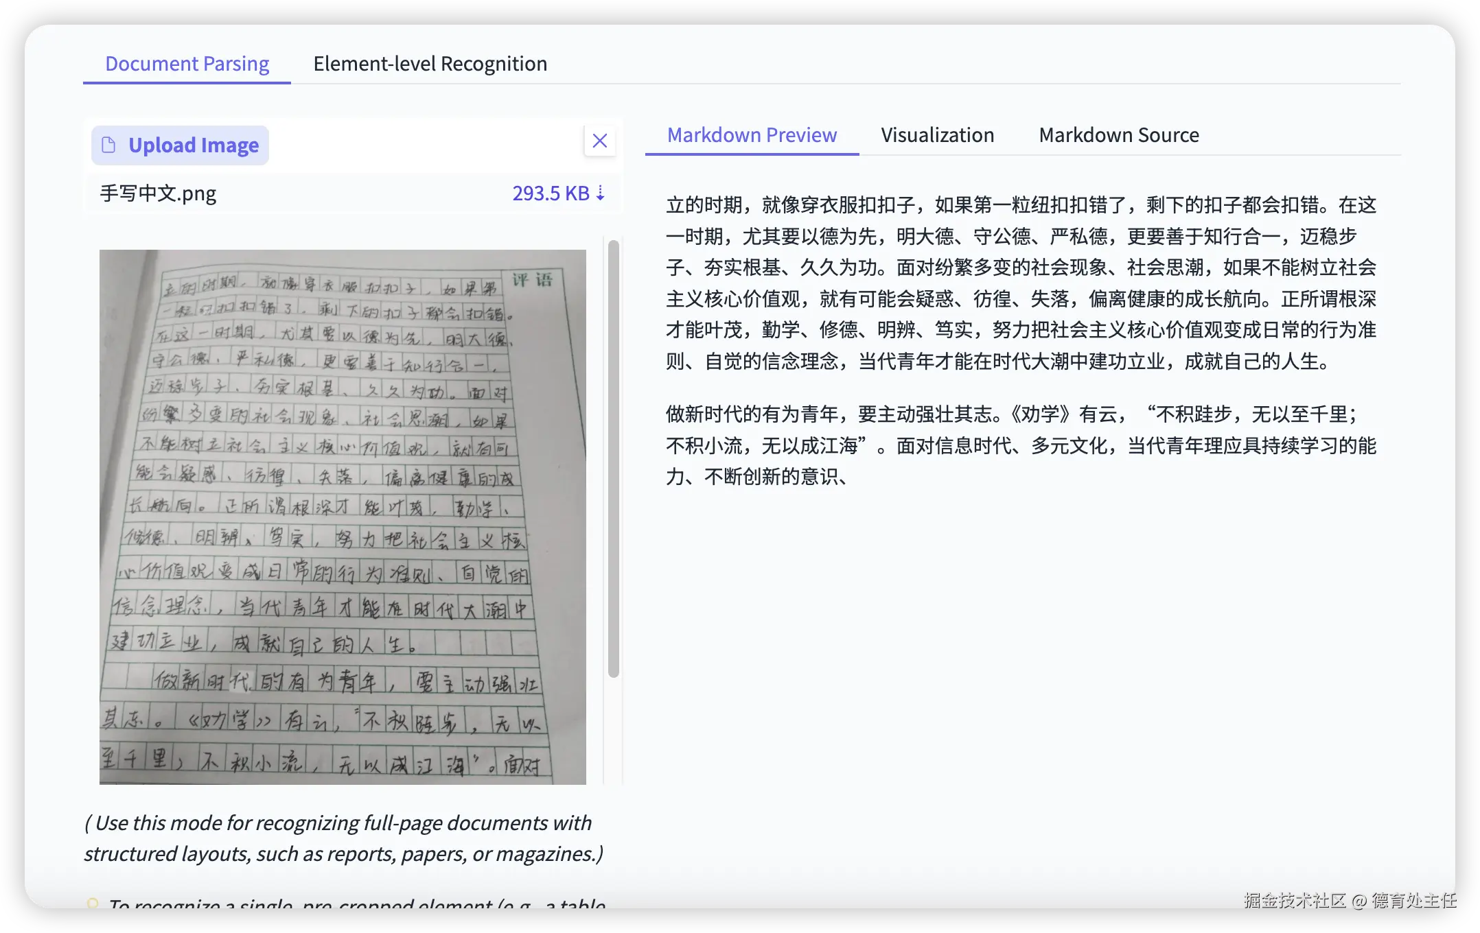Click the Upload Image button
This screenshot has height=933, width=1480.
click(x=180, y=145)
